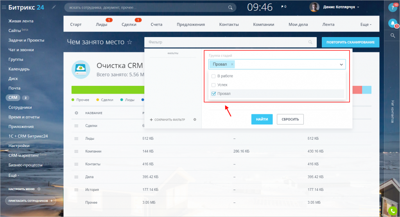The width and height of the screenshot is (400, 217).
Task: Open the row menu icon for Контакты
Action: pos(76,164)
